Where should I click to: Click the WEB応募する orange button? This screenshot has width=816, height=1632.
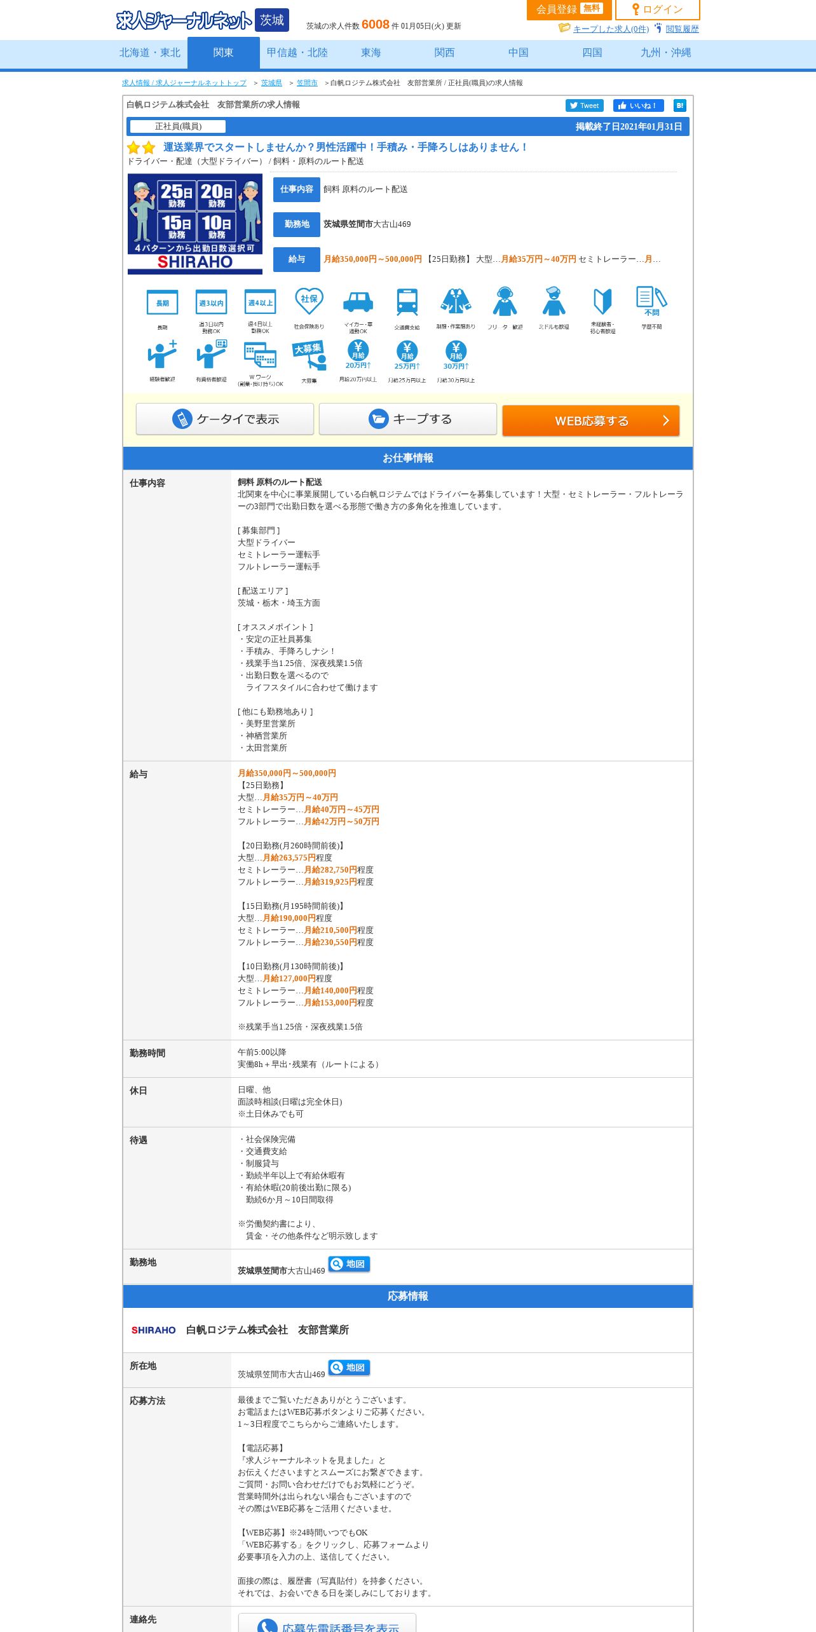point(591,421)
